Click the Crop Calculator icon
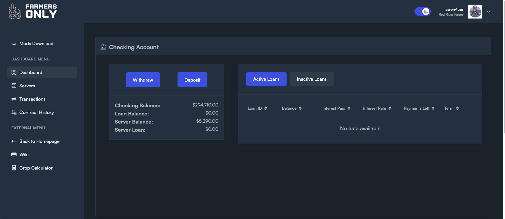This screenshot has width=505, height=219. pos(14,168)
